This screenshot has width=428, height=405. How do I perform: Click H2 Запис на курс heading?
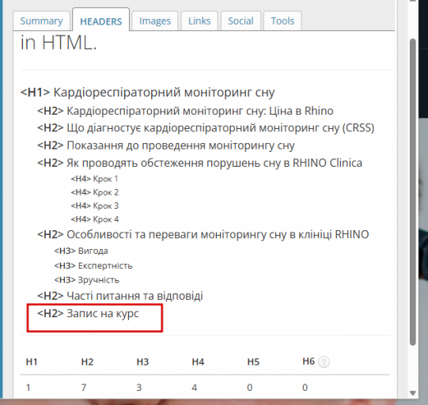(88, 313)
